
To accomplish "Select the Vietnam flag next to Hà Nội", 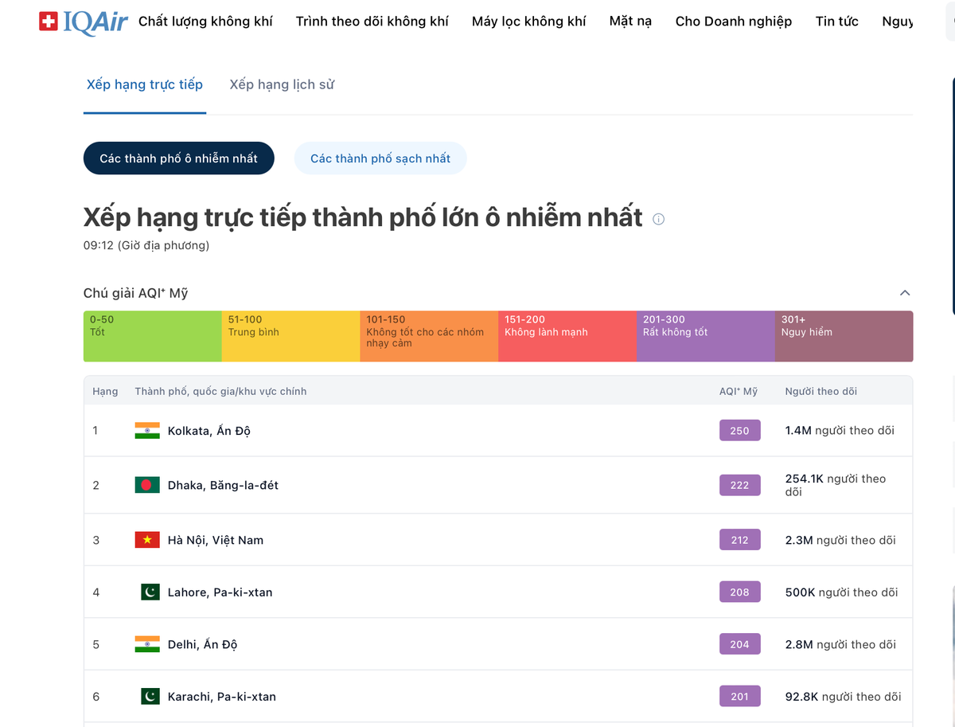I will click(148, 539).
